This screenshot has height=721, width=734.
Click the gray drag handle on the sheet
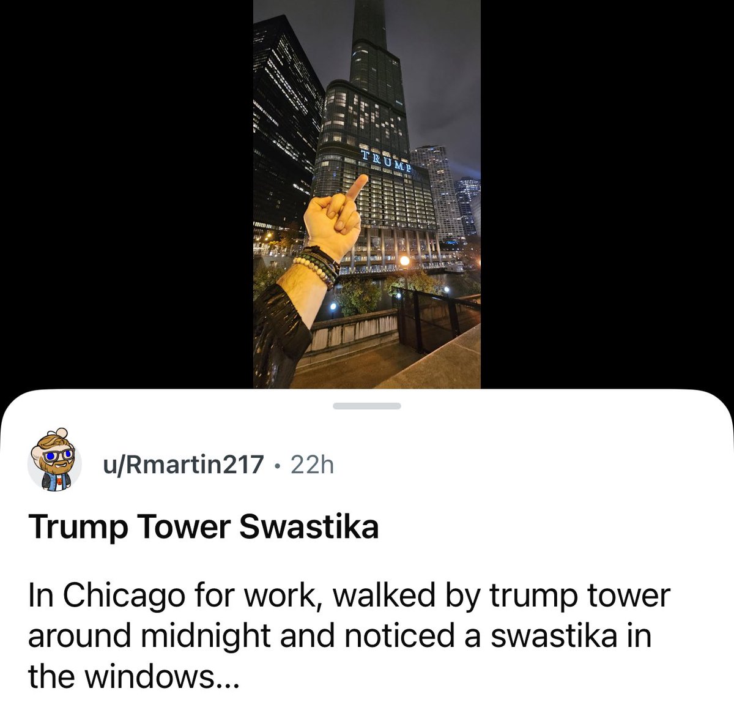click(367, 406)
